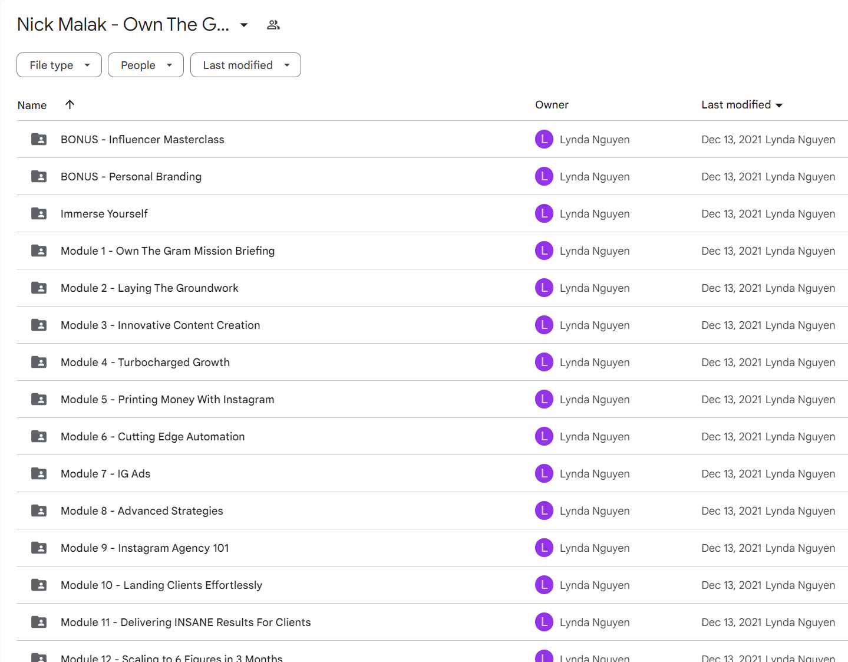
Task: Click folder icon for Immerse Yourself
Action: 39,213
